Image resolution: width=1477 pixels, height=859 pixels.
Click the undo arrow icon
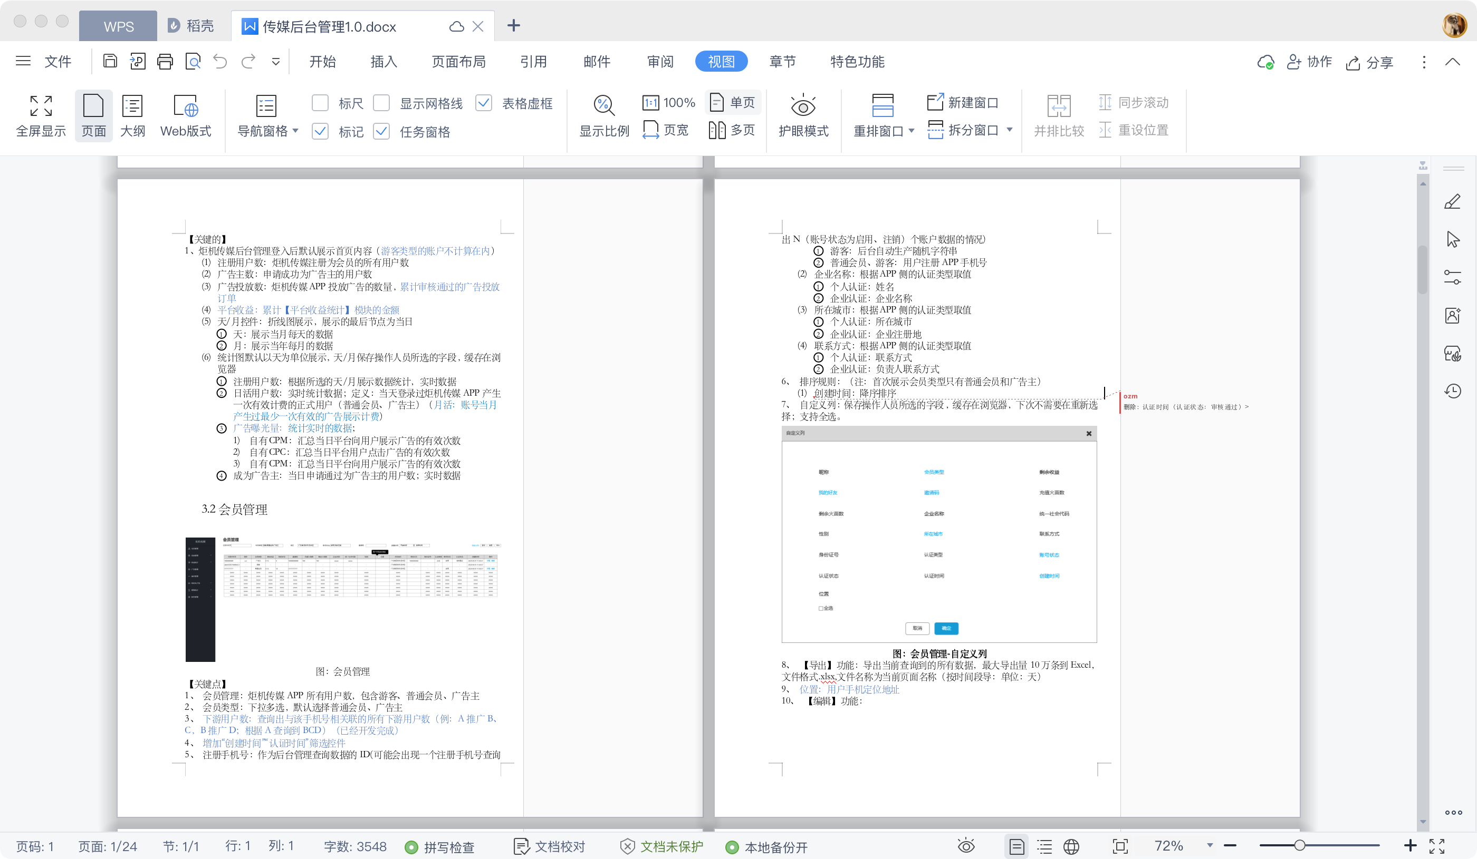click(220, 62)
